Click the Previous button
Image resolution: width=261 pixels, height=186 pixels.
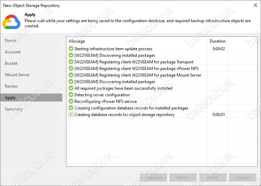153,177
